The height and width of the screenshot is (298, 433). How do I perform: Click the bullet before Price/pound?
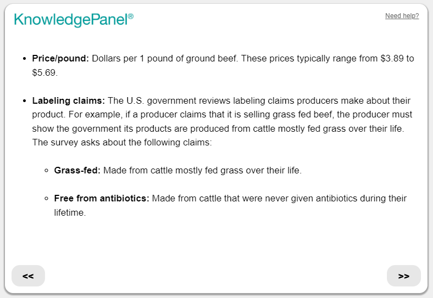pyautogui.click(x=24, y=58)
